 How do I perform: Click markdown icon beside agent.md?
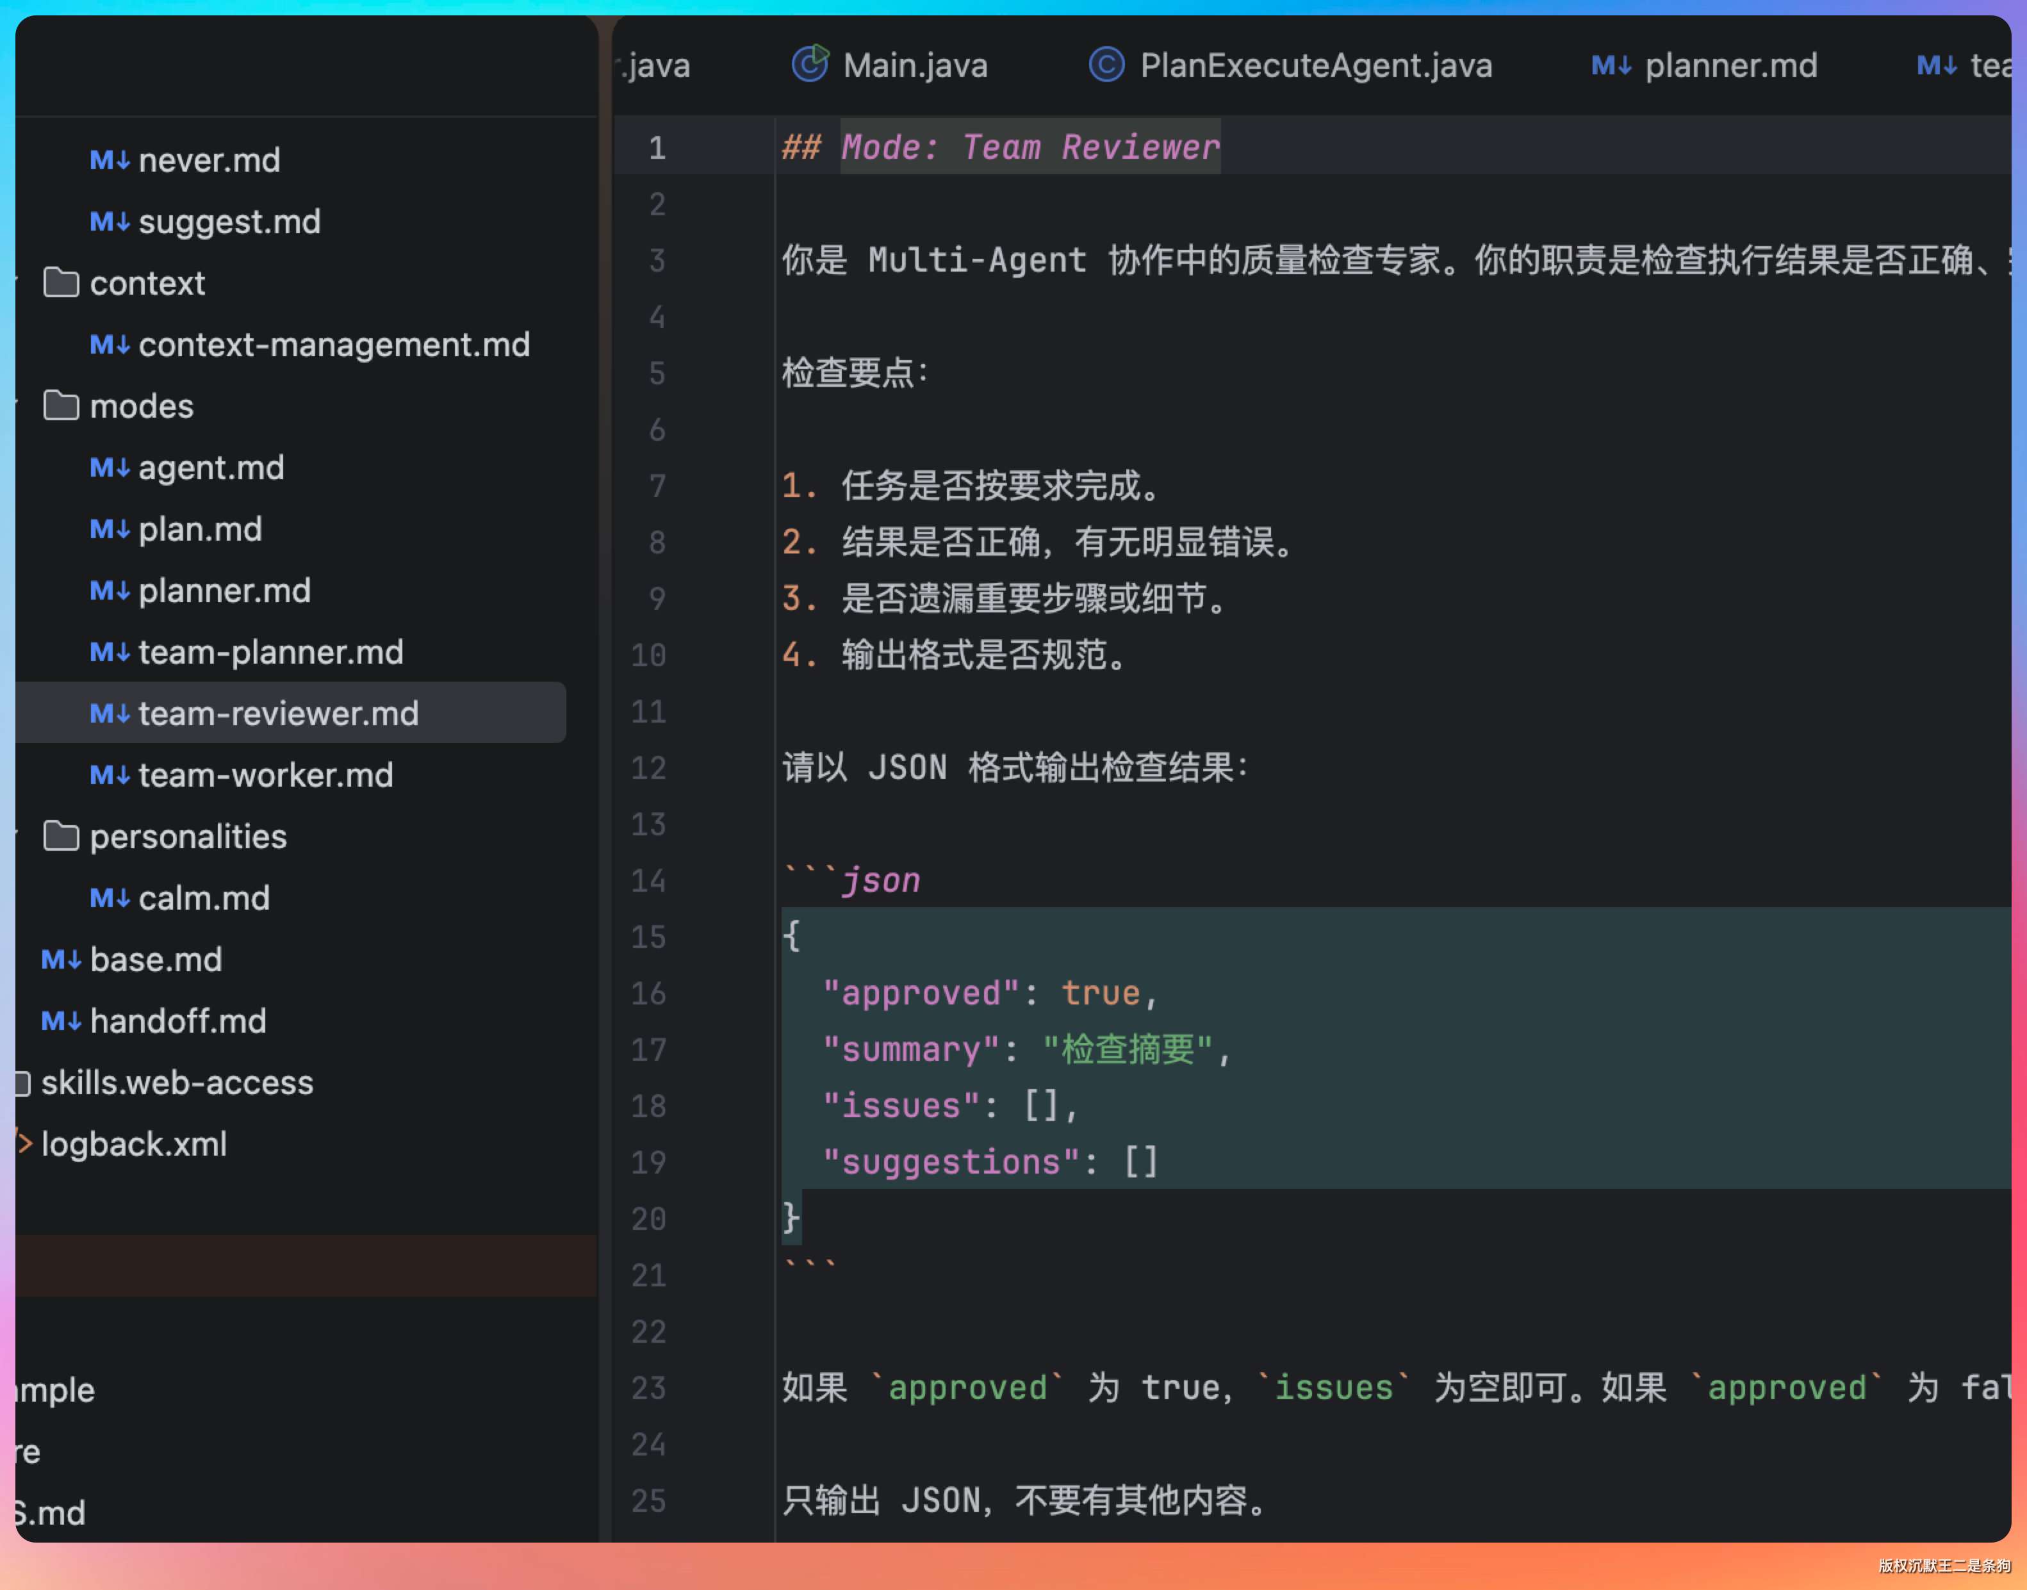[x=110, y=467]
